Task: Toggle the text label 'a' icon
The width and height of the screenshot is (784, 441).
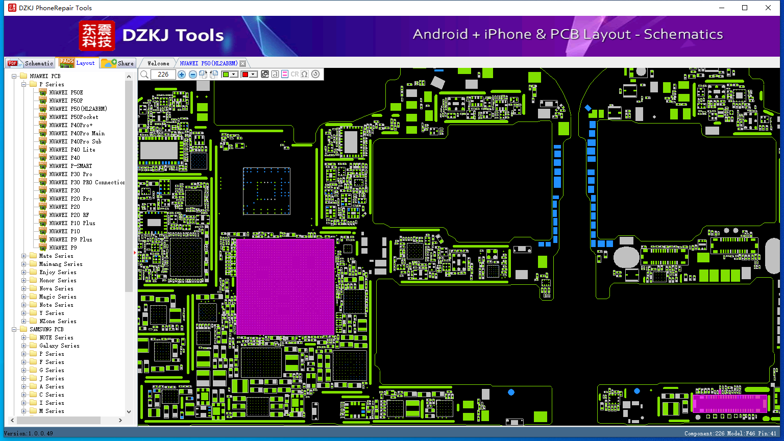Action: click(275, 75)
